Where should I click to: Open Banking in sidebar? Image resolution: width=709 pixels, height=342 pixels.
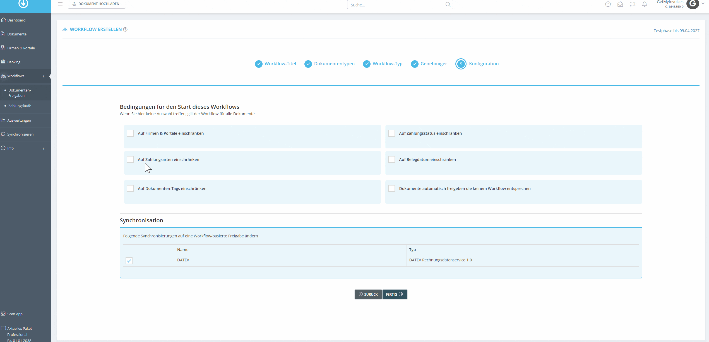tap(25, 62)
